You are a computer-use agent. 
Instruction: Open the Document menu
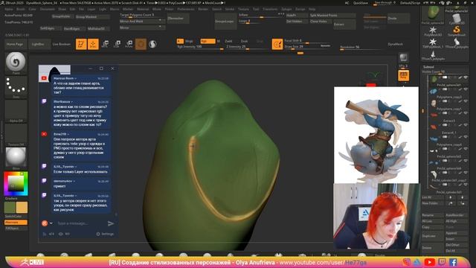[48, 9]
